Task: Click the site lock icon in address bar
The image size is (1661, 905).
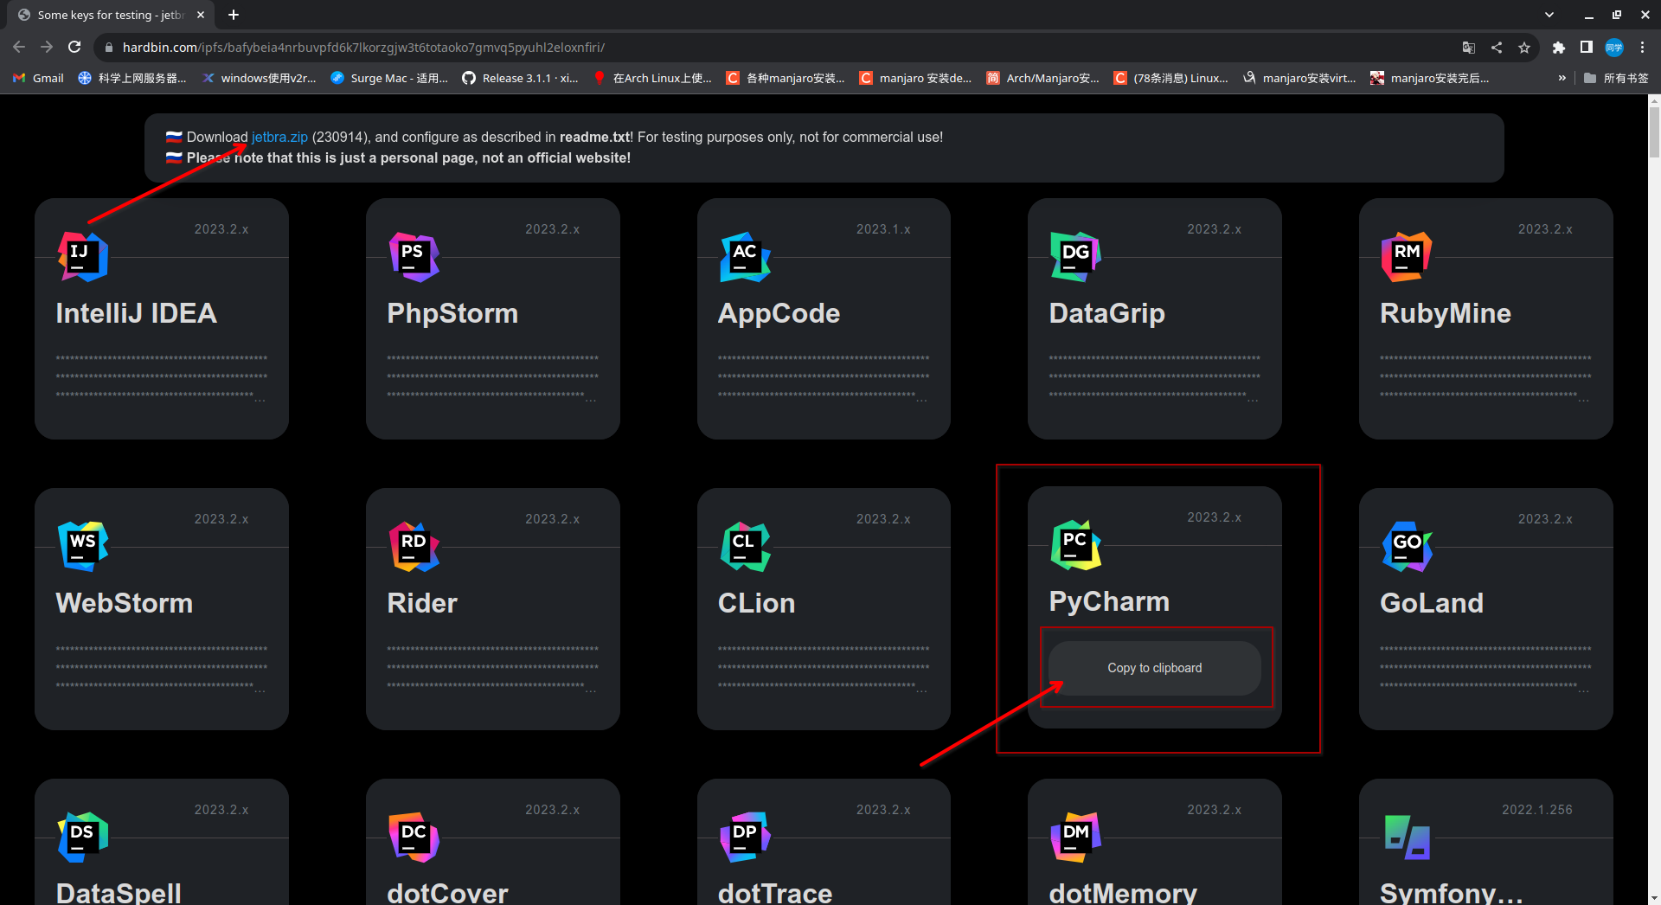Action: pos(108,48)
